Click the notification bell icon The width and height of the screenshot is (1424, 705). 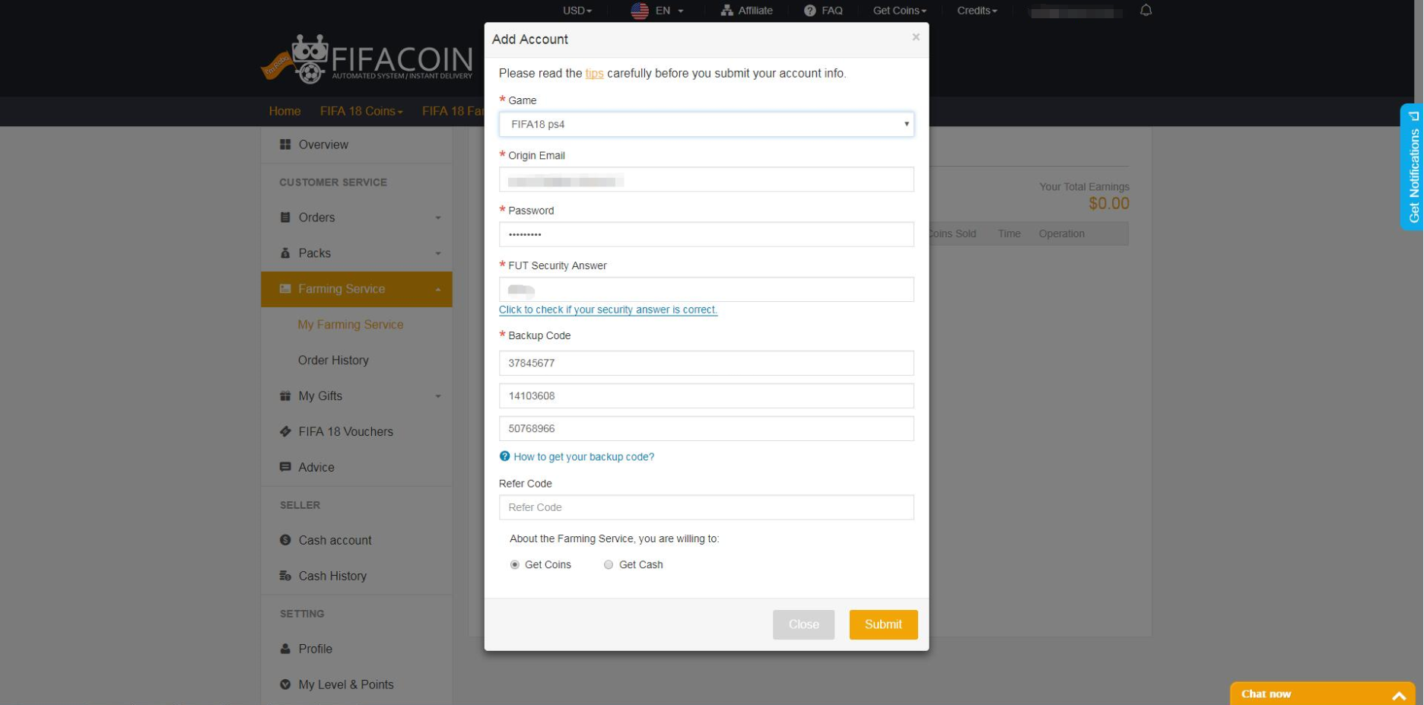(x=1146, y=11)
